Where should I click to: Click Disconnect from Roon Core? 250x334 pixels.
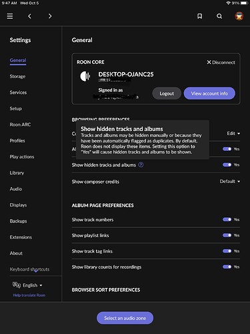point(221,62)
